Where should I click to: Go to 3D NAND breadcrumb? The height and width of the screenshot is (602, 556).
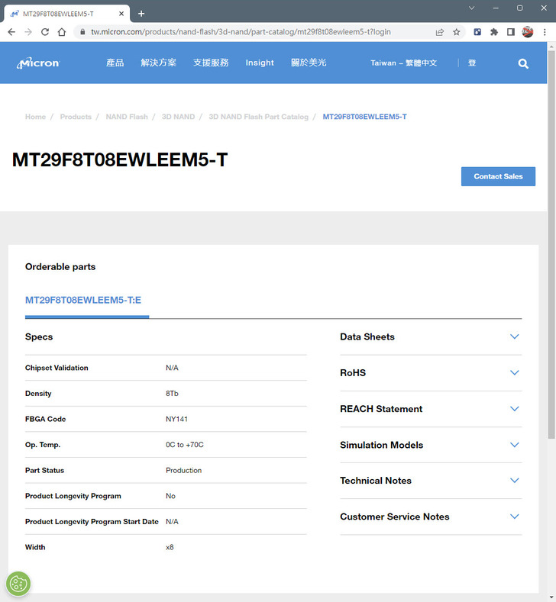point(178,117)
